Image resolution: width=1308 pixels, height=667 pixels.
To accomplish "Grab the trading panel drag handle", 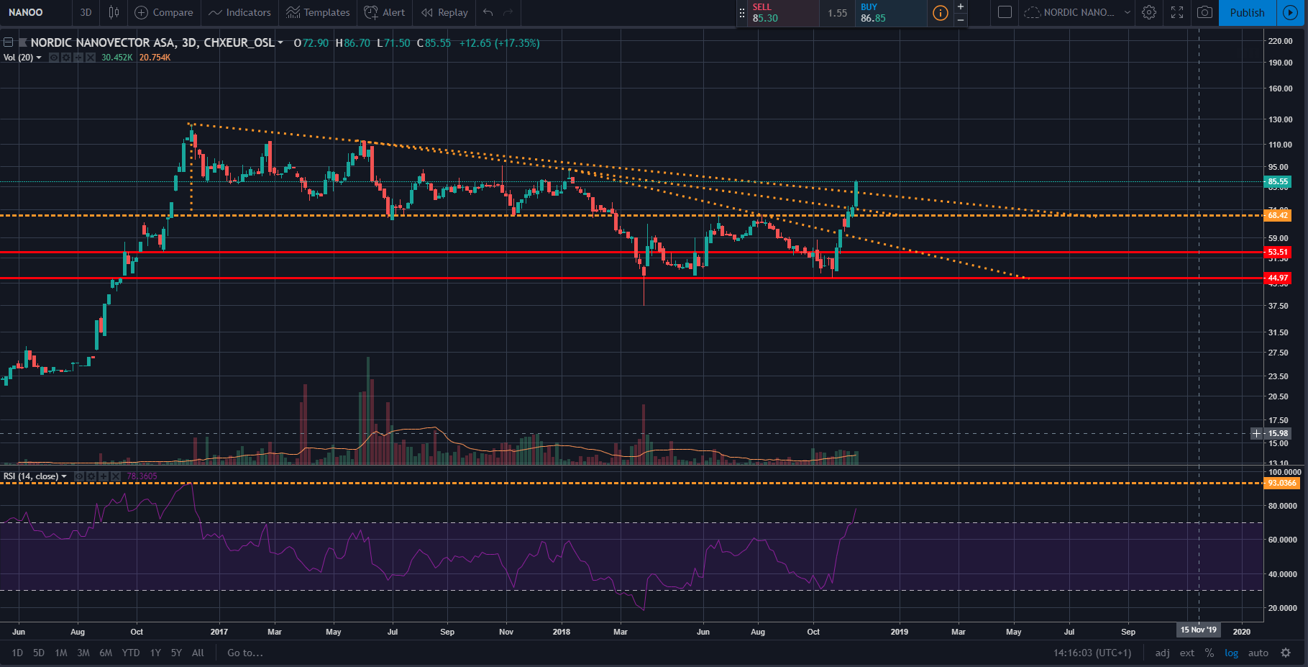I will [x=742, y=13].
